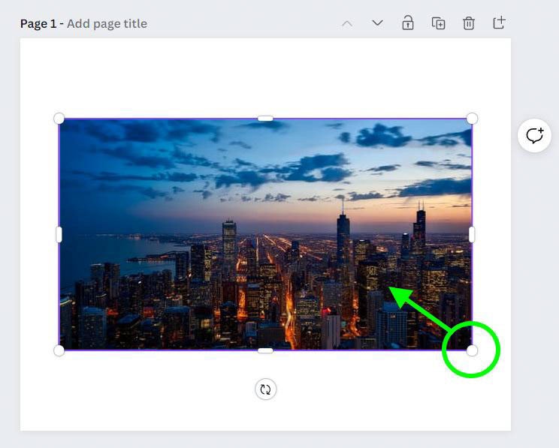The image size is (559, 448).
Task: Move page down with the down chevron
Action: pos(377,23)
